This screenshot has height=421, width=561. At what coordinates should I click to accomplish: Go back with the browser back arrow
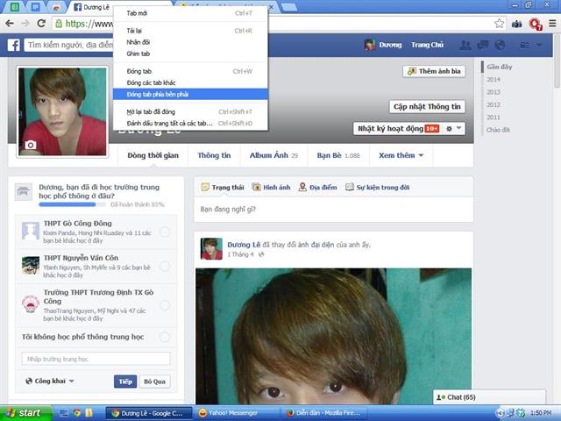point(10,24)
